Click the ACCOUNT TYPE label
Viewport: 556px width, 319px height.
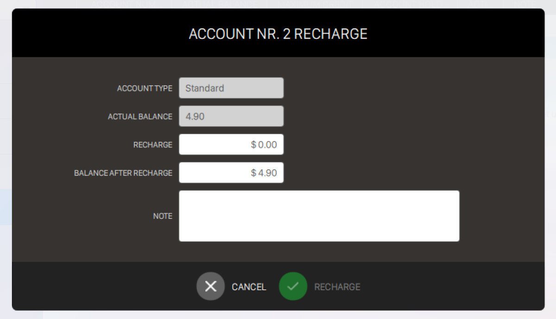[x=145, y=89]
